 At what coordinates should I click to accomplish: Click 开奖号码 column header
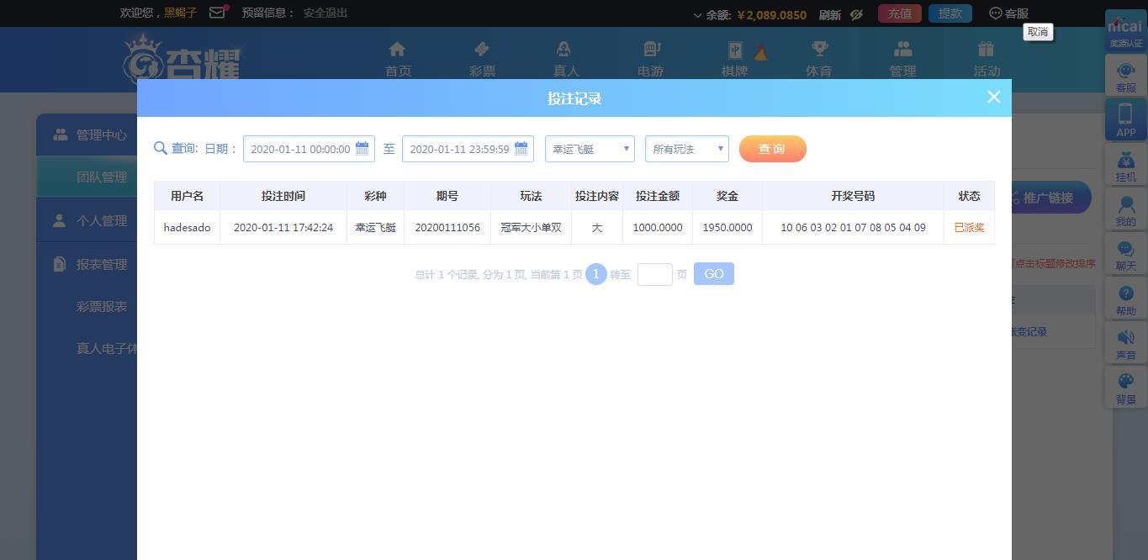(853, 196)
